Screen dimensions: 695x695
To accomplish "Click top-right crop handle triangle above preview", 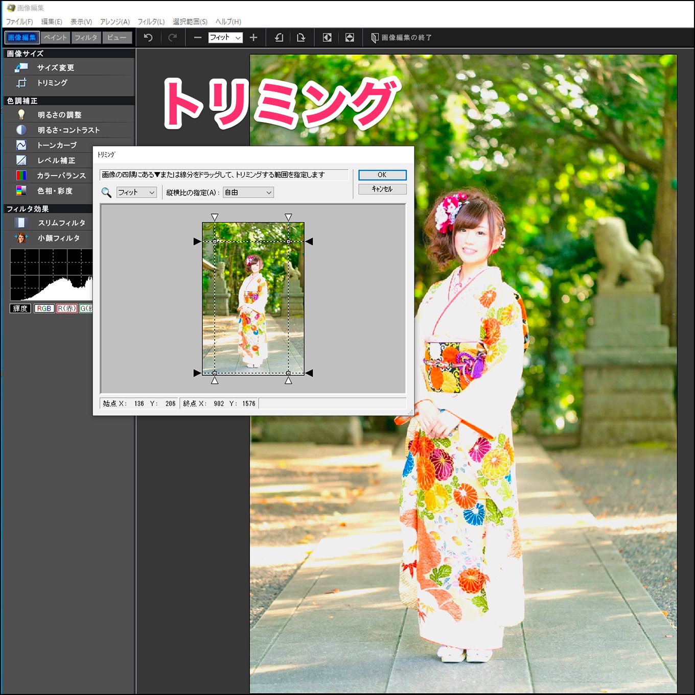I will pos(288,217).
